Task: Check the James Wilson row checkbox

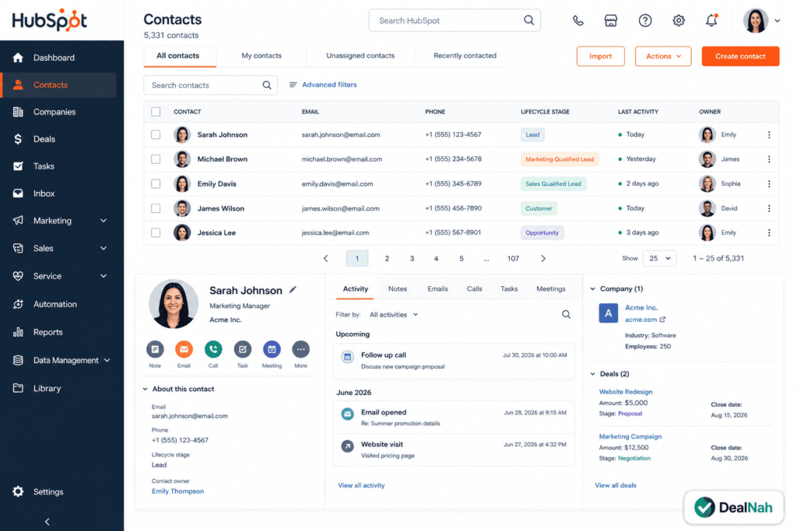Action: 156,208
